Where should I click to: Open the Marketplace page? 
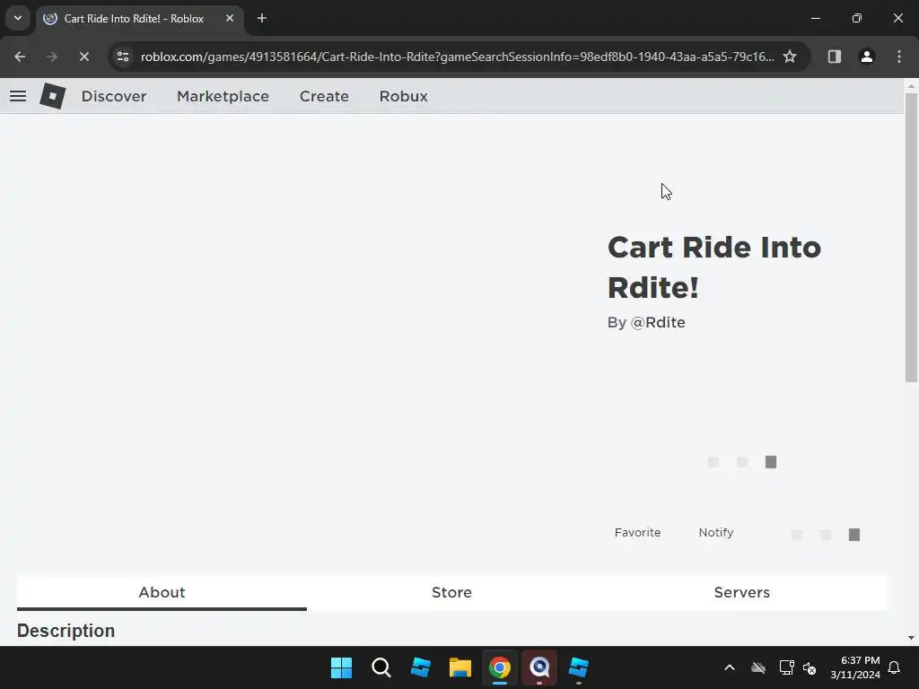(x=223, y=96)
